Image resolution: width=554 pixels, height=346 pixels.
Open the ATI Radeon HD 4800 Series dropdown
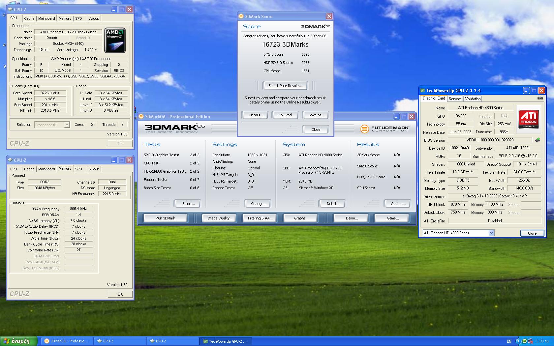[x=491, y=233]
